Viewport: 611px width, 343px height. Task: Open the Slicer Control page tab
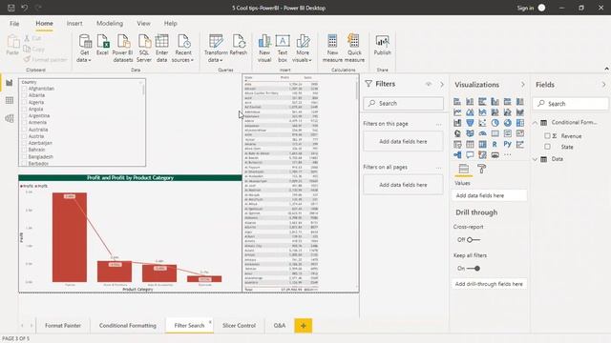(x=239, y=326)
